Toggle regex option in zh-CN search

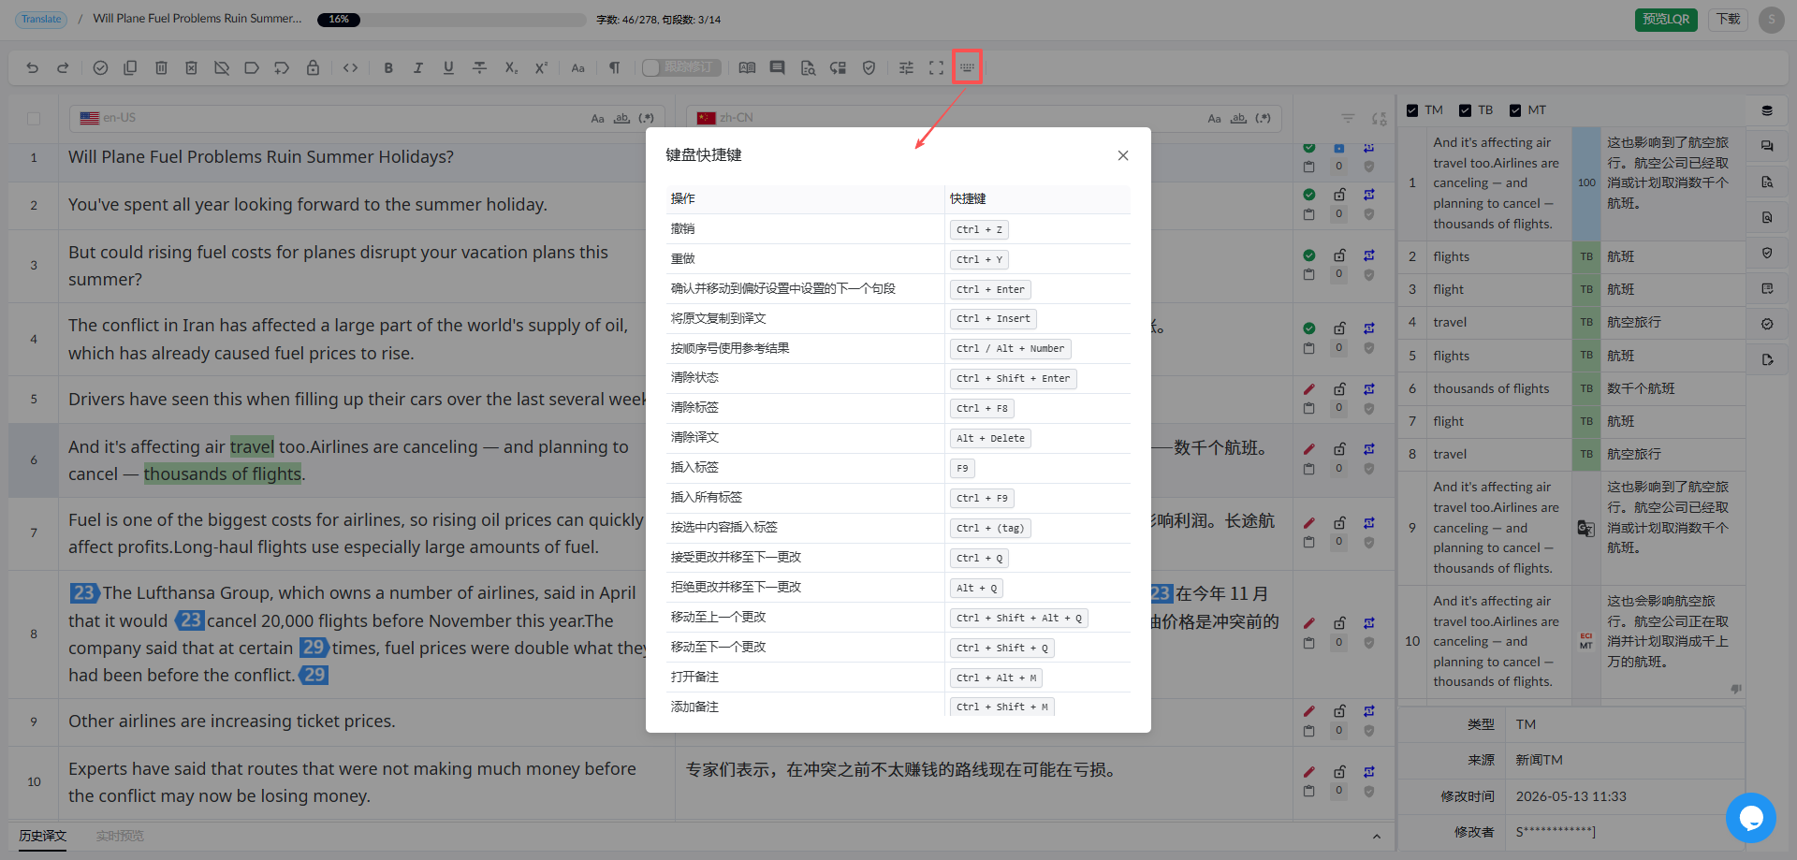click(x=1264, y=119)
